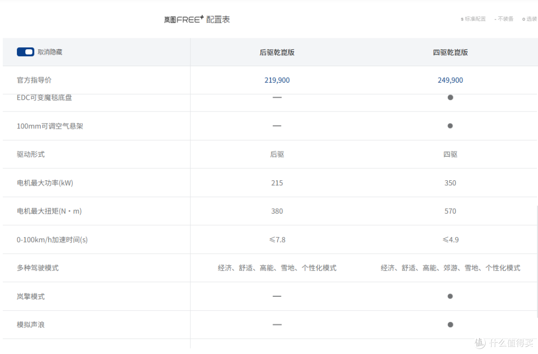Select the 四驱乾崑版 column header

pyautogui.click(x=450, y=52)
